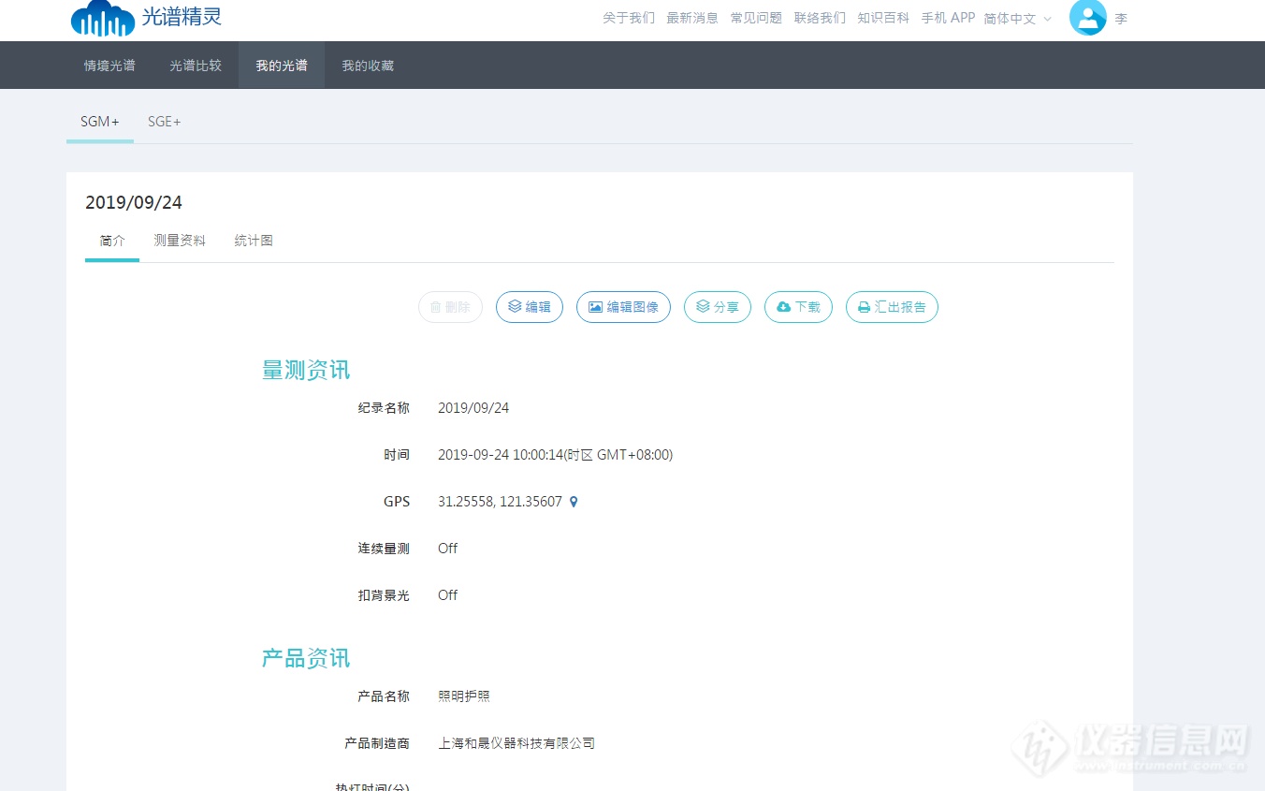Screen dimensions: 1265x791
Task: Click manufacturer 上海和晟仪器科技有限公司
Action: (x=516, y=743)
